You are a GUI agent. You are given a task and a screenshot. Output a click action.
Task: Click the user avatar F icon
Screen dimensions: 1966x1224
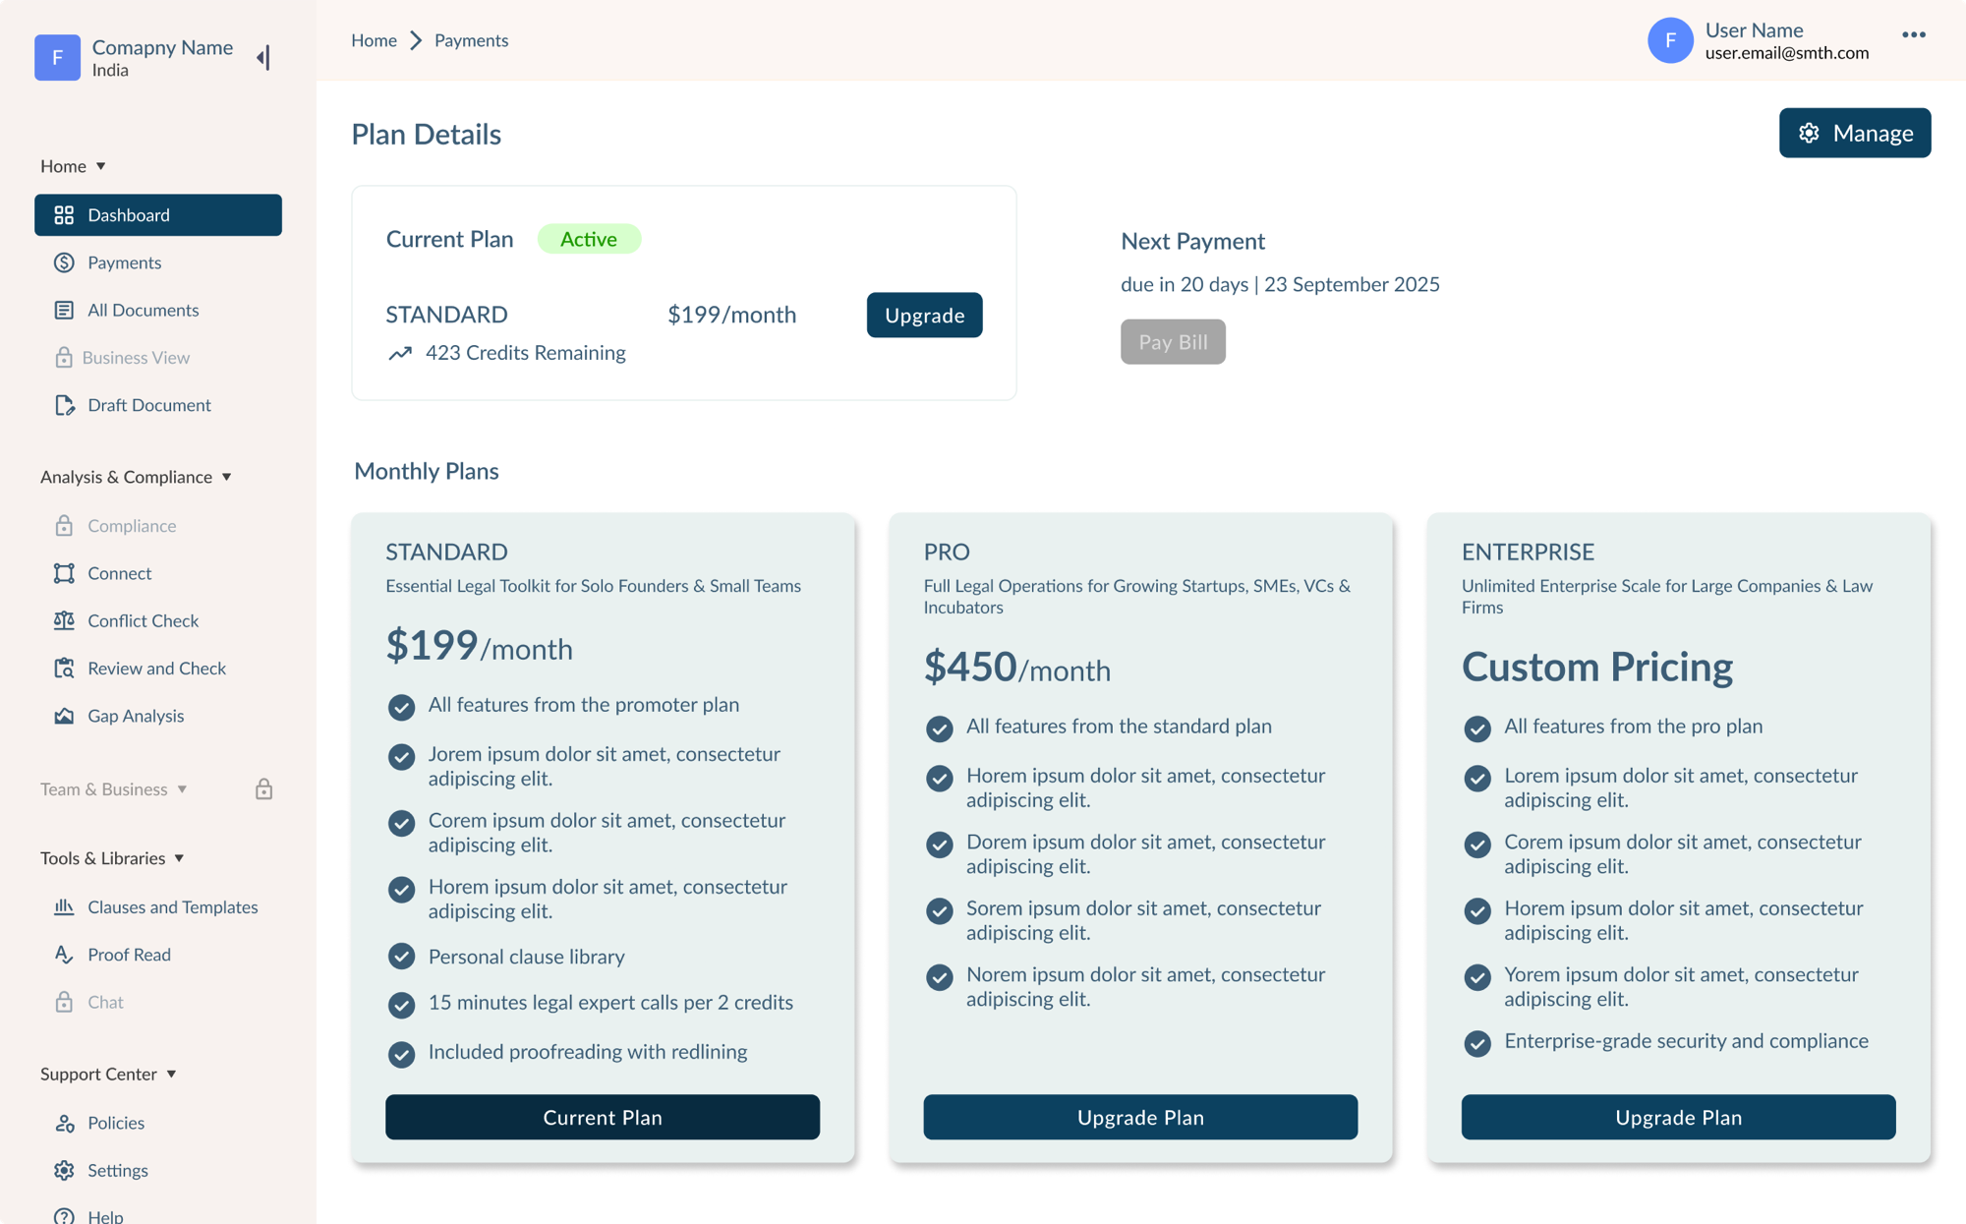click(1670, 40)
